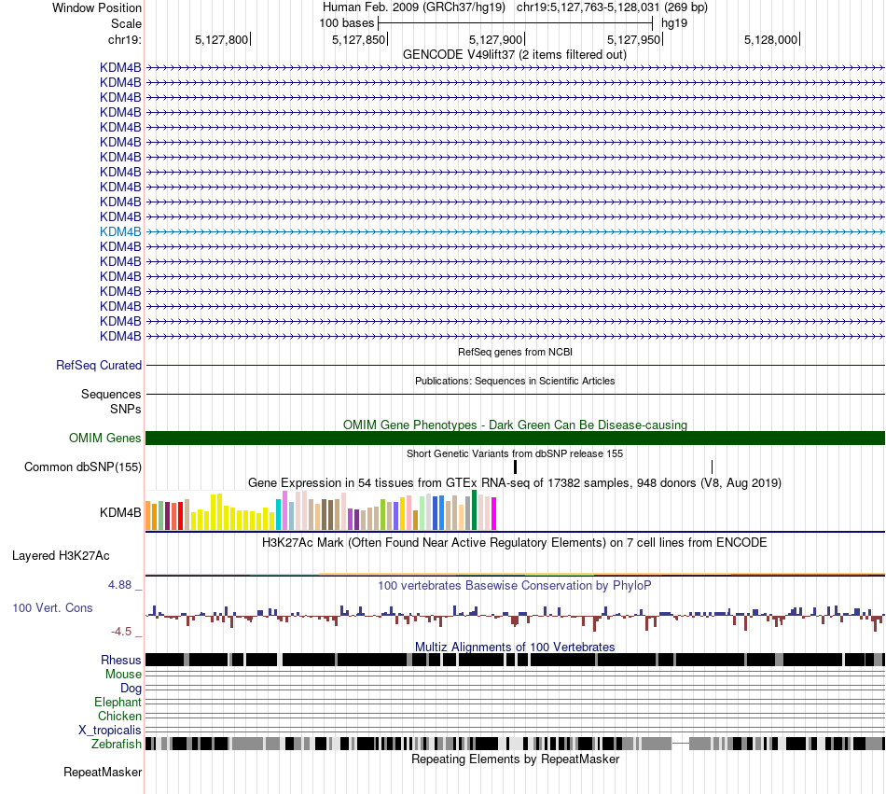Click the dark green GTEx expression bar
This screenshot has width=886, height=794.
[475, 510]
